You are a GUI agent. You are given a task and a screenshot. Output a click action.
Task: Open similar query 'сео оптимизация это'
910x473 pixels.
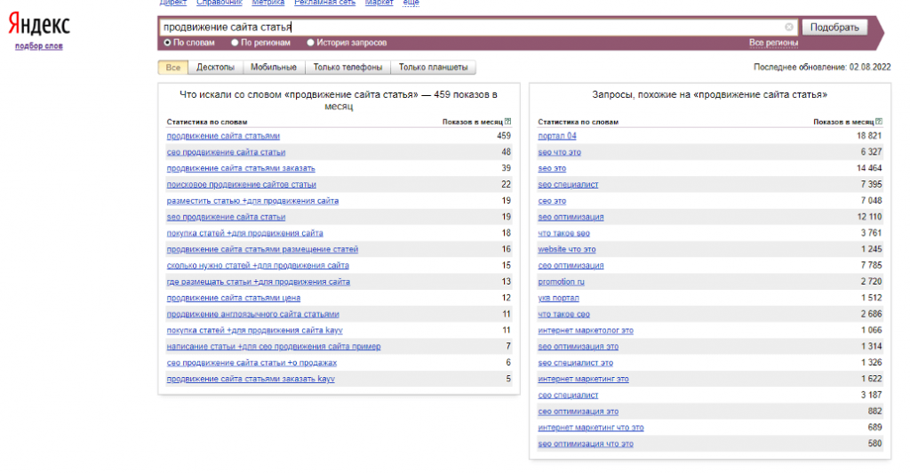578,412
